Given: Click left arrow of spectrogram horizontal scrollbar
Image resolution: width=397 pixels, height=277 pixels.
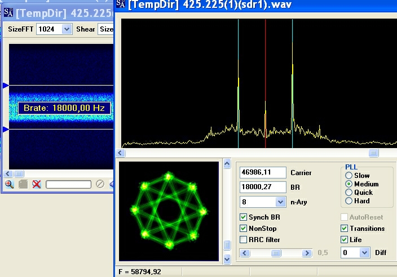Looking at the screenshot, I should click(8, 173).
